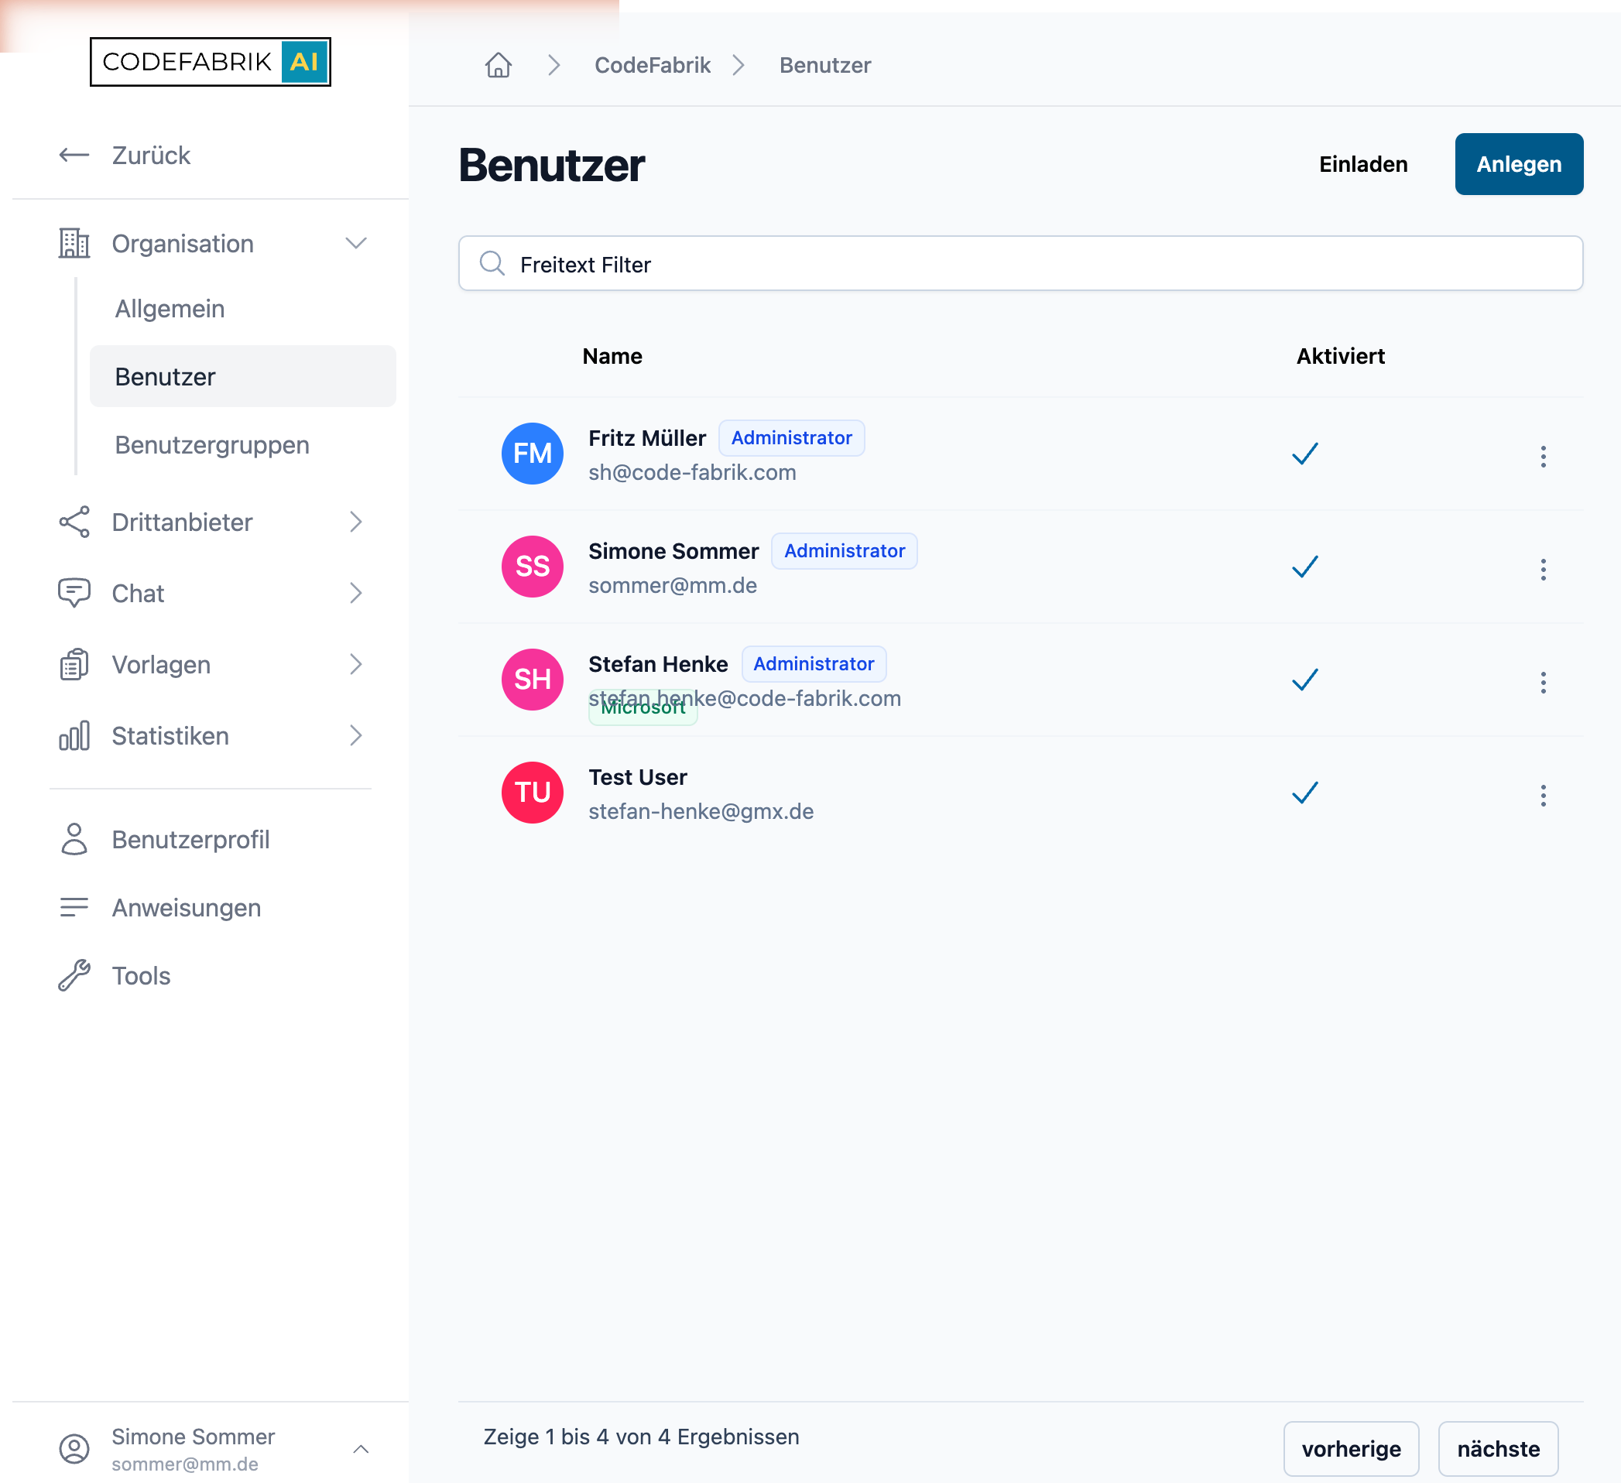Click the Organisation building icon

[x=74, y=243]
